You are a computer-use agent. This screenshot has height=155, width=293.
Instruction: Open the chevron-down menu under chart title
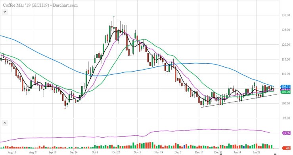[5, 12]
